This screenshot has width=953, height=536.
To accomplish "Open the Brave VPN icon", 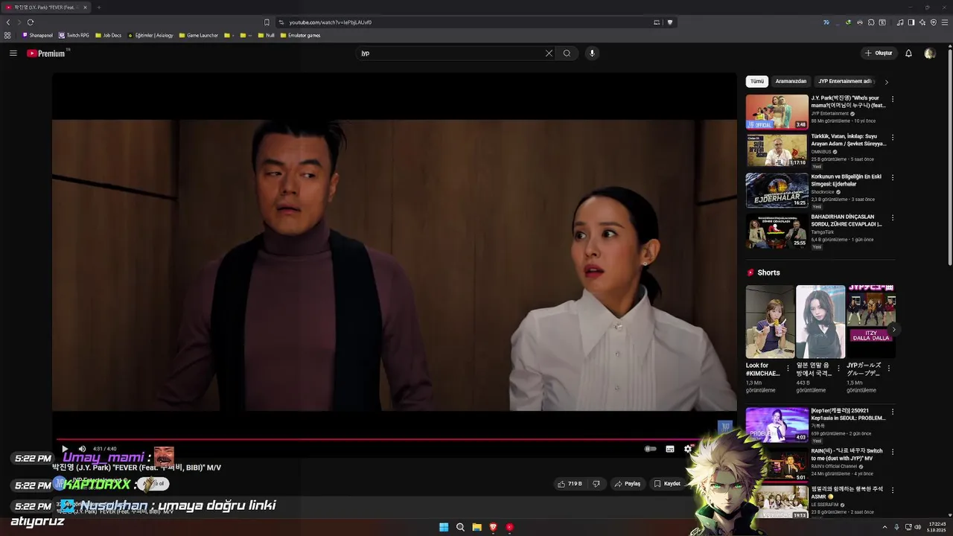I will [x=934, y=22].
